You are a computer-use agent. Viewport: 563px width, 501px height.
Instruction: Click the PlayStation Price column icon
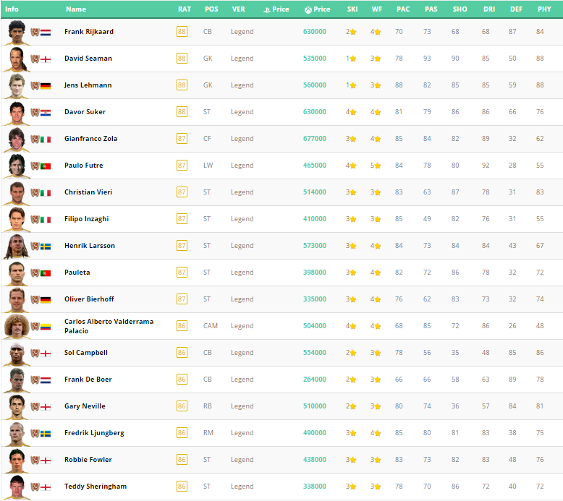266,10
